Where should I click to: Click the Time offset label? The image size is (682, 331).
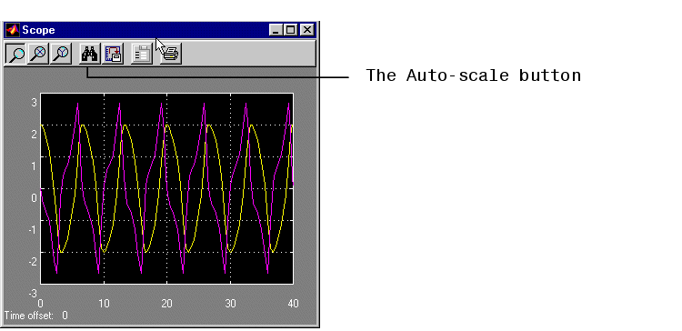[x=29, y=316]
